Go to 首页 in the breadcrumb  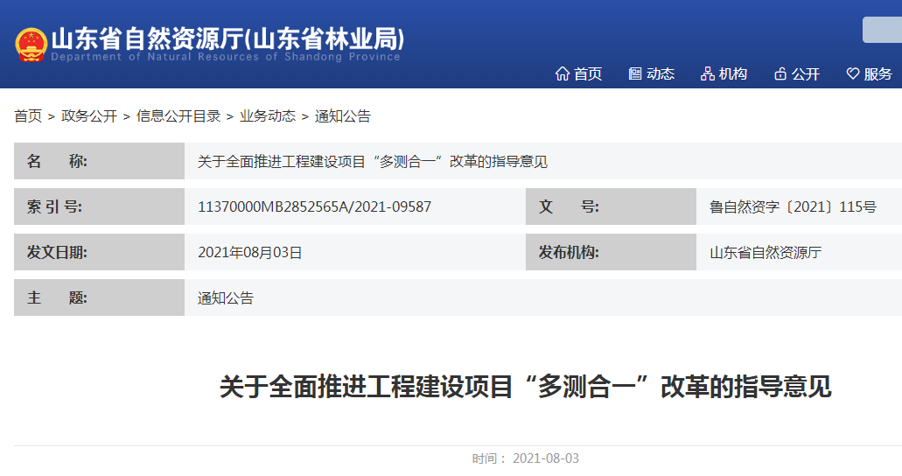pyautogui.click(x=28, y=116)
